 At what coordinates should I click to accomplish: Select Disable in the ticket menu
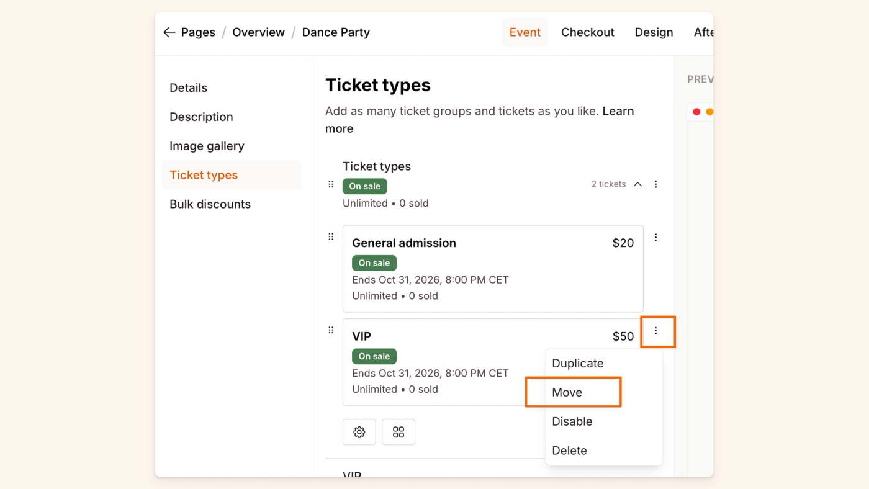pos(572,421)
